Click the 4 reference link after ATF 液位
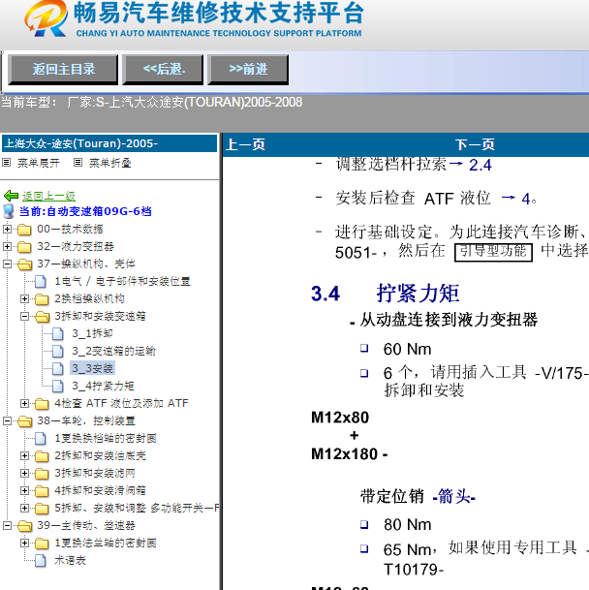 click(526, 199)
